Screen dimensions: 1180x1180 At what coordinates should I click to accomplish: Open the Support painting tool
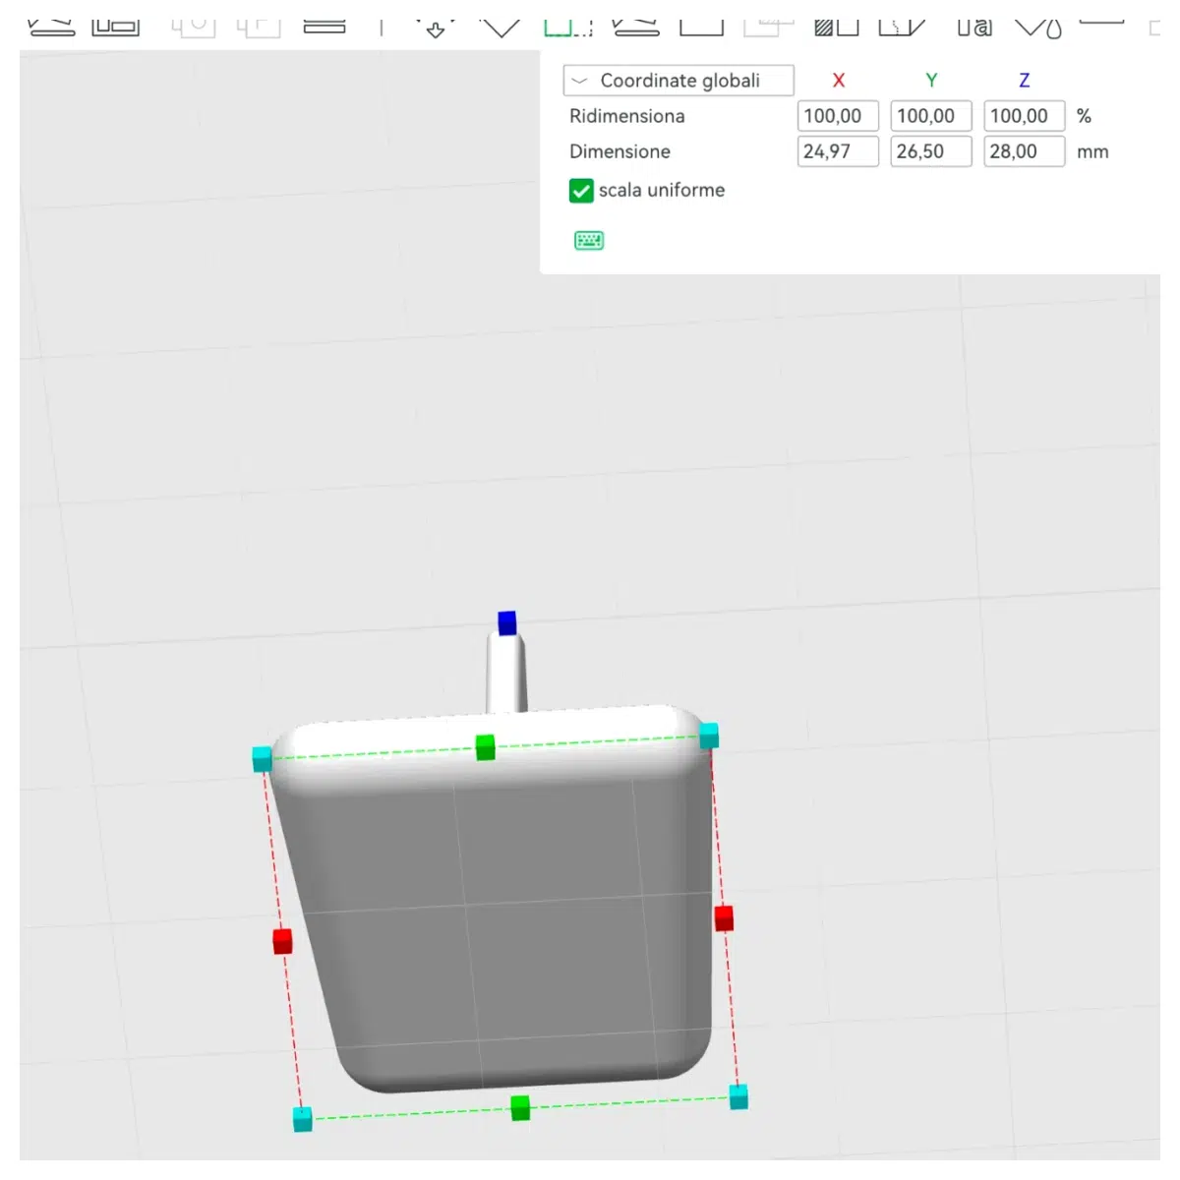837,27
